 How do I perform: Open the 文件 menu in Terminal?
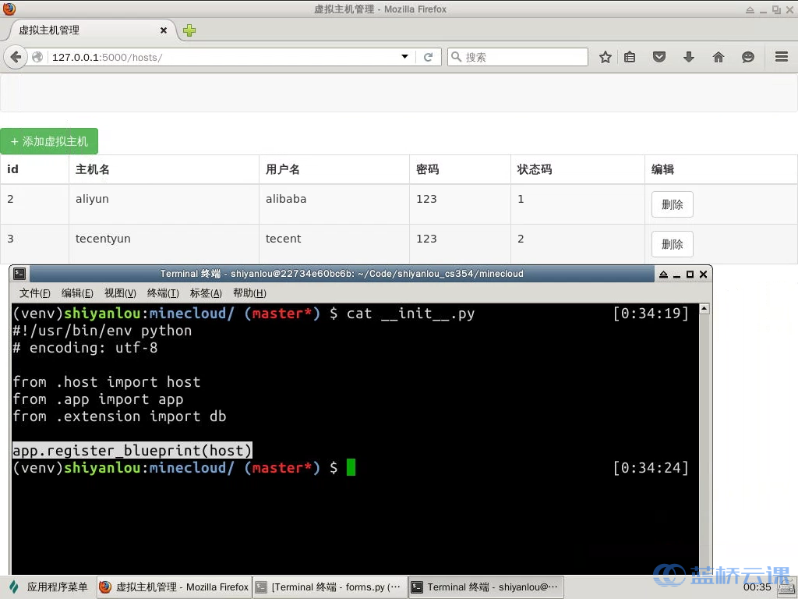(x=34, y=293)
